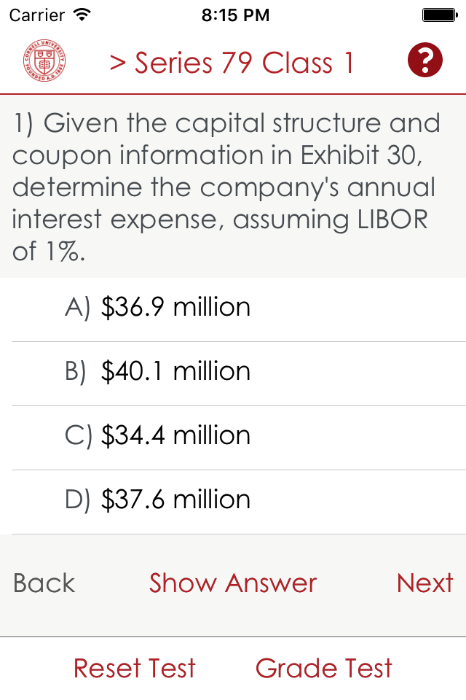Screen dimensions: 466x700
Task: Tap Reset Test
Action: pos(135,668)
